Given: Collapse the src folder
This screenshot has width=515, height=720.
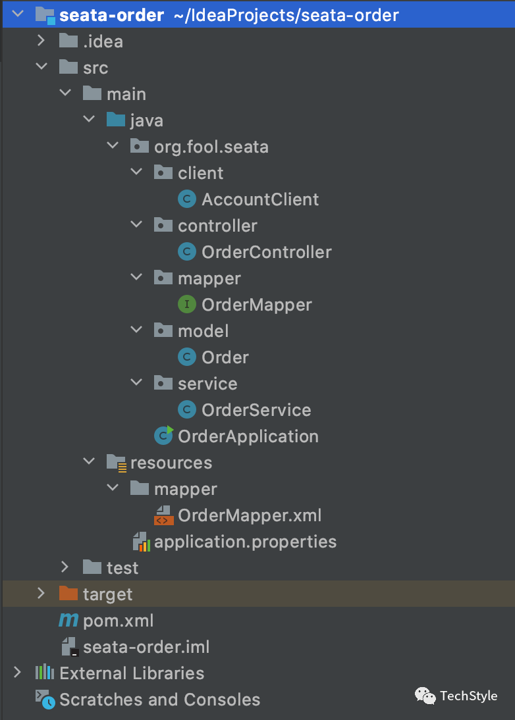Looking at the screenshot, I should [x=41, y=67].
